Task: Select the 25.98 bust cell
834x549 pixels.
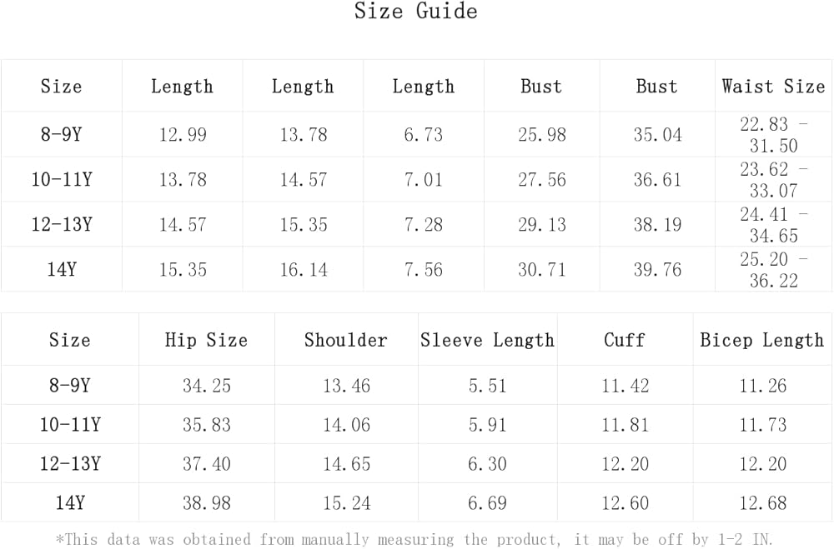Action: click(542, 135)
